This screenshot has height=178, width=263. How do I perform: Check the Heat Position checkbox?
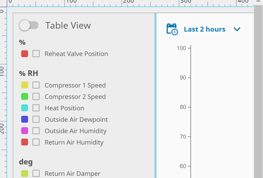click(x=36, y=108)
